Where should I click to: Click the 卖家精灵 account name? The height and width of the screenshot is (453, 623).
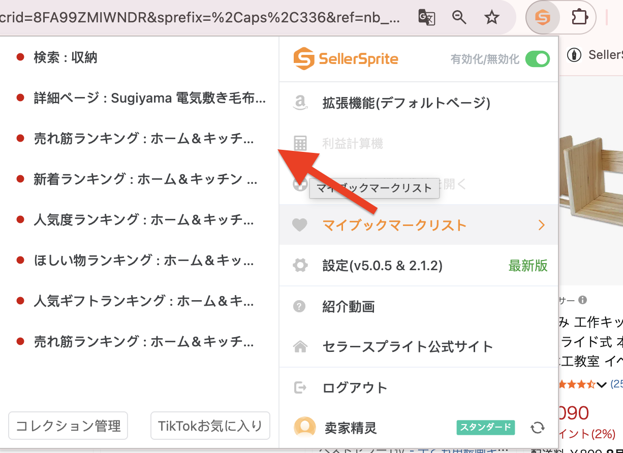[x=351, y=428]
